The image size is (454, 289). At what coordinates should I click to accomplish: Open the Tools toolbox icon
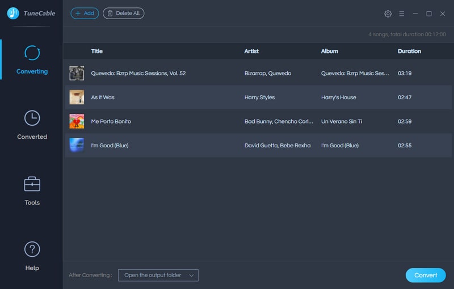click(32, 184)
